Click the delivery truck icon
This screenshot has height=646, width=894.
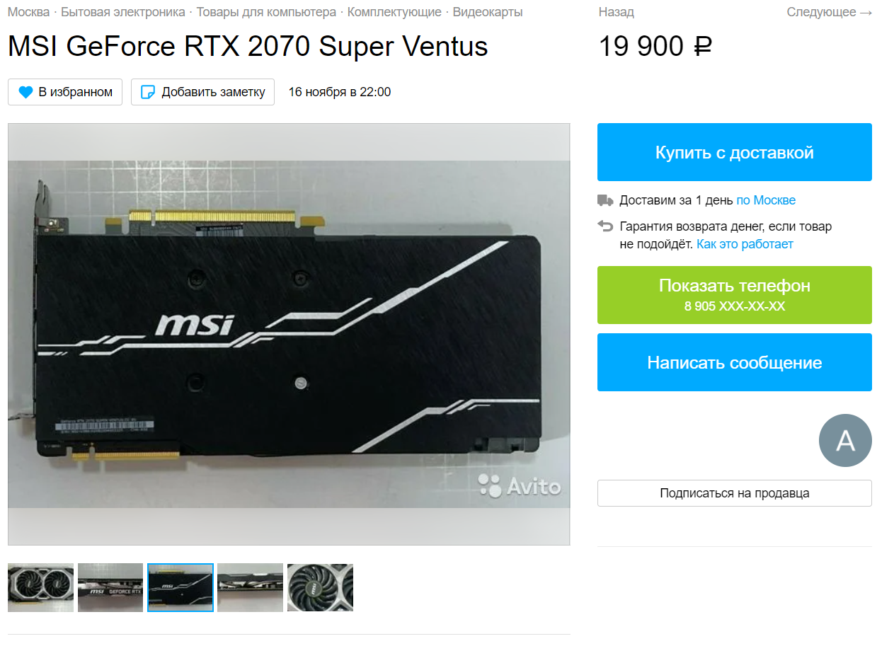605,200
